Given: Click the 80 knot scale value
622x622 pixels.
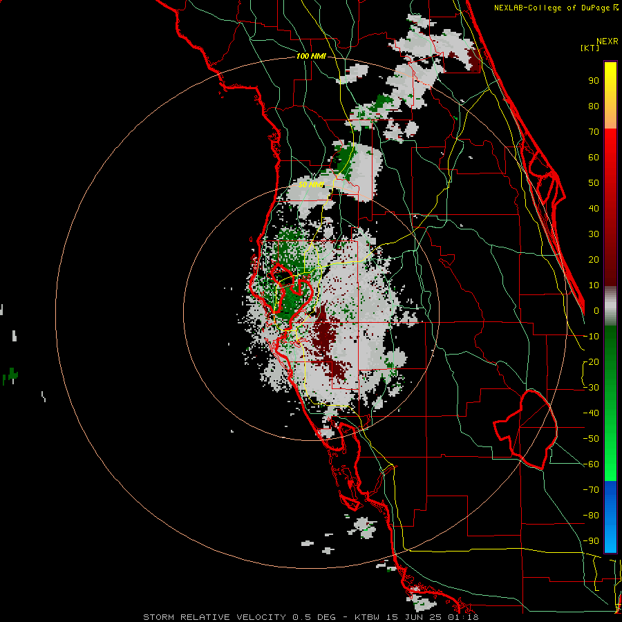Looking at the screenshot, I should 594,106.
